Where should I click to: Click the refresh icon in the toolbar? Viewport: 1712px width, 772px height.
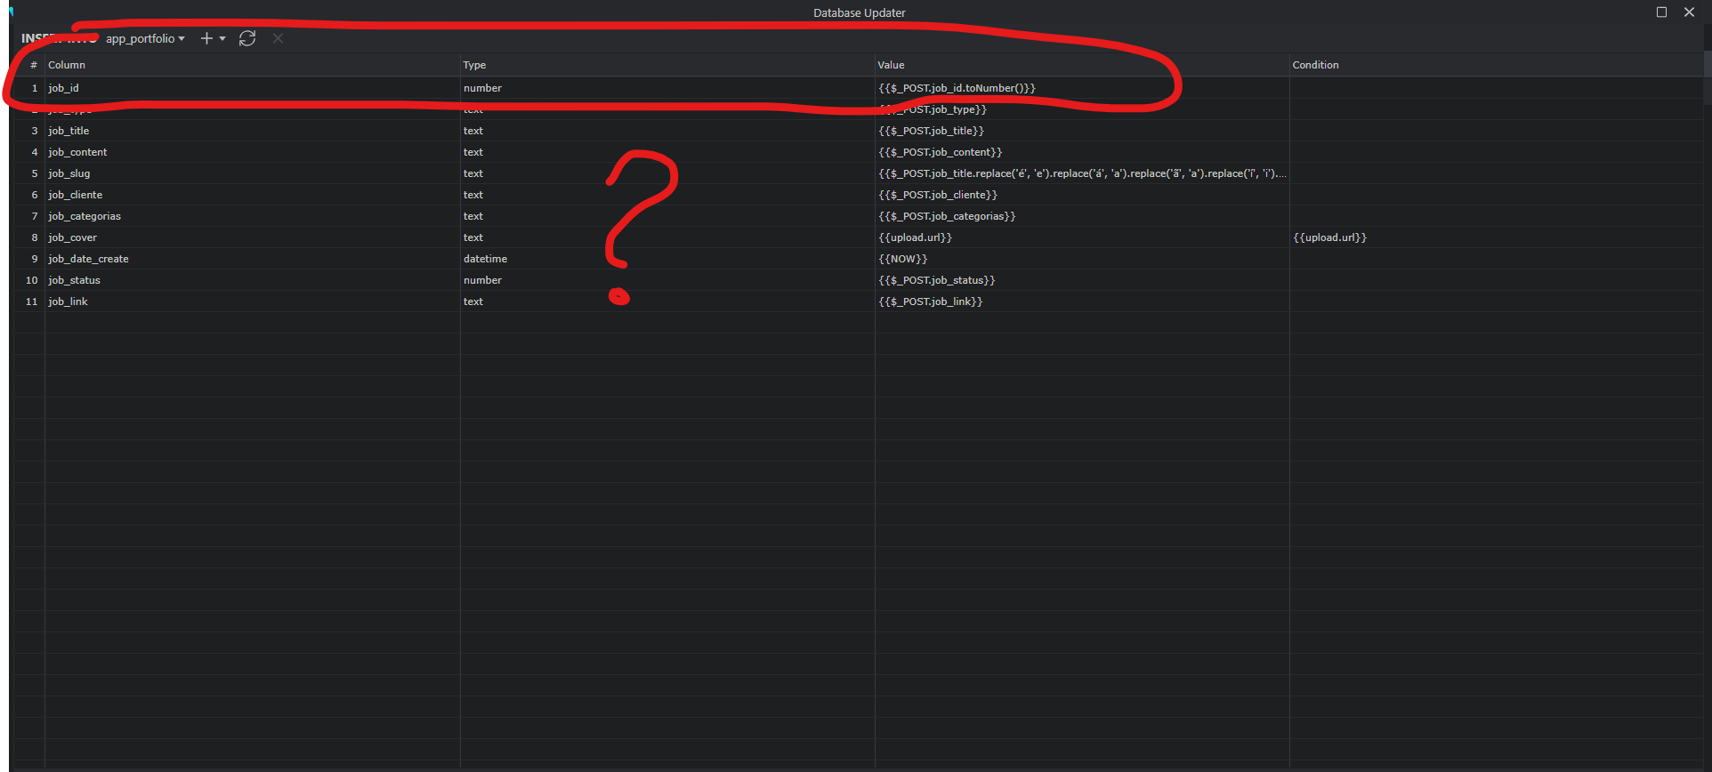(247, 38)
